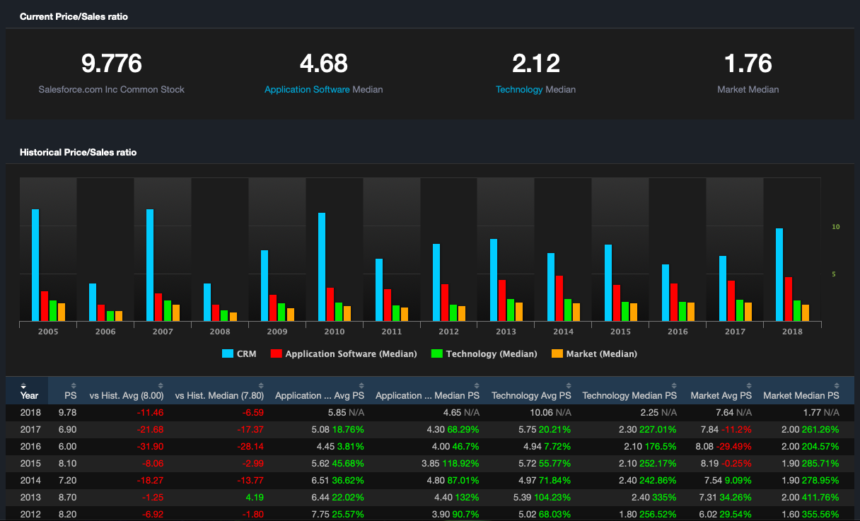Select the "9.78" PS cell for 2018

(67, 412)
